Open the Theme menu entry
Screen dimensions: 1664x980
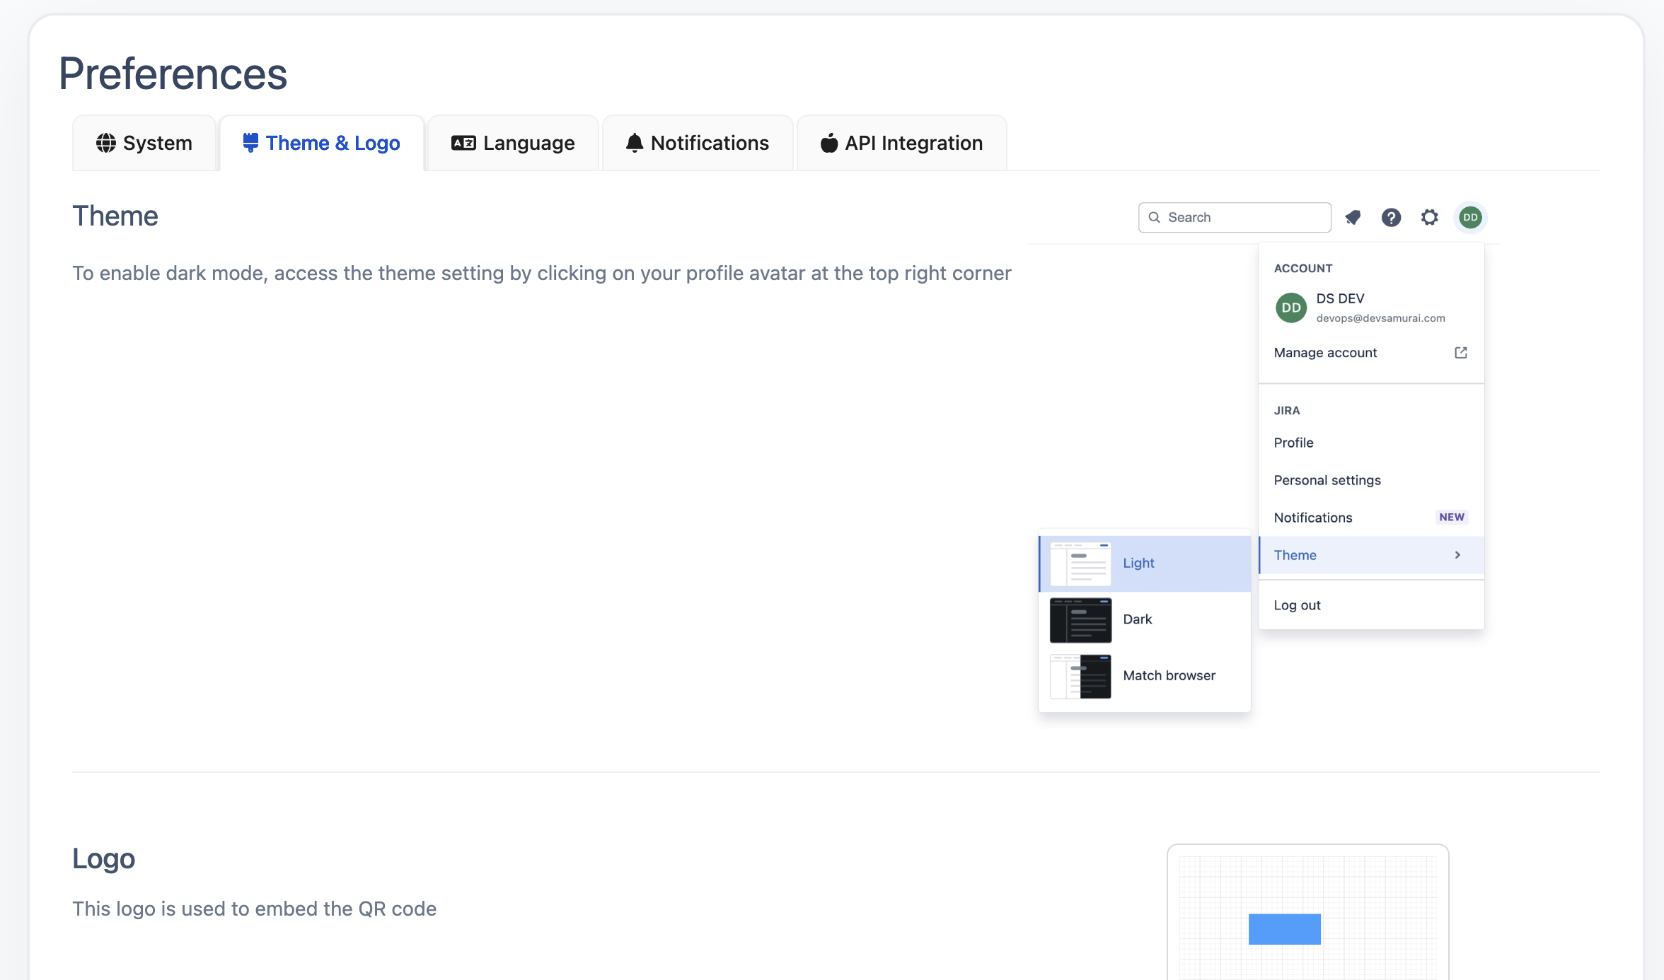tap(1295, 556)
